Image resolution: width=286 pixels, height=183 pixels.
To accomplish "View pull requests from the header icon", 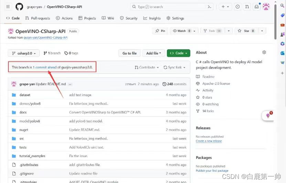I will click(247, 7).
